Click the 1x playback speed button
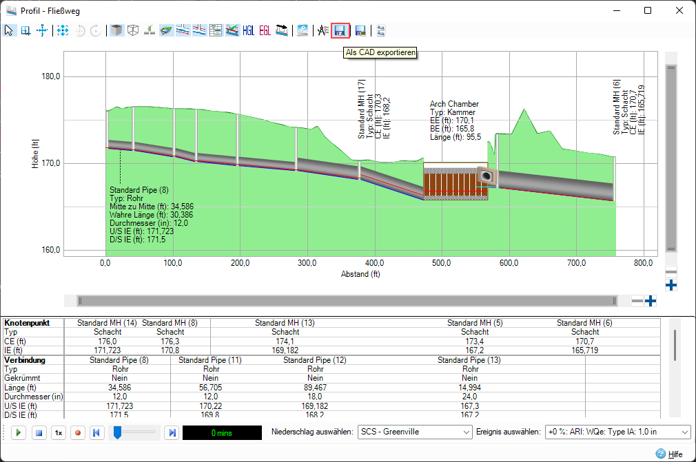 (x=59, y=432)
